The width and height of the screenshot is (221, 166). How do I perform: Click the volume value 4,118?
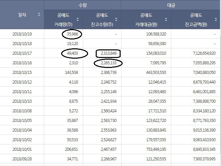73,82
